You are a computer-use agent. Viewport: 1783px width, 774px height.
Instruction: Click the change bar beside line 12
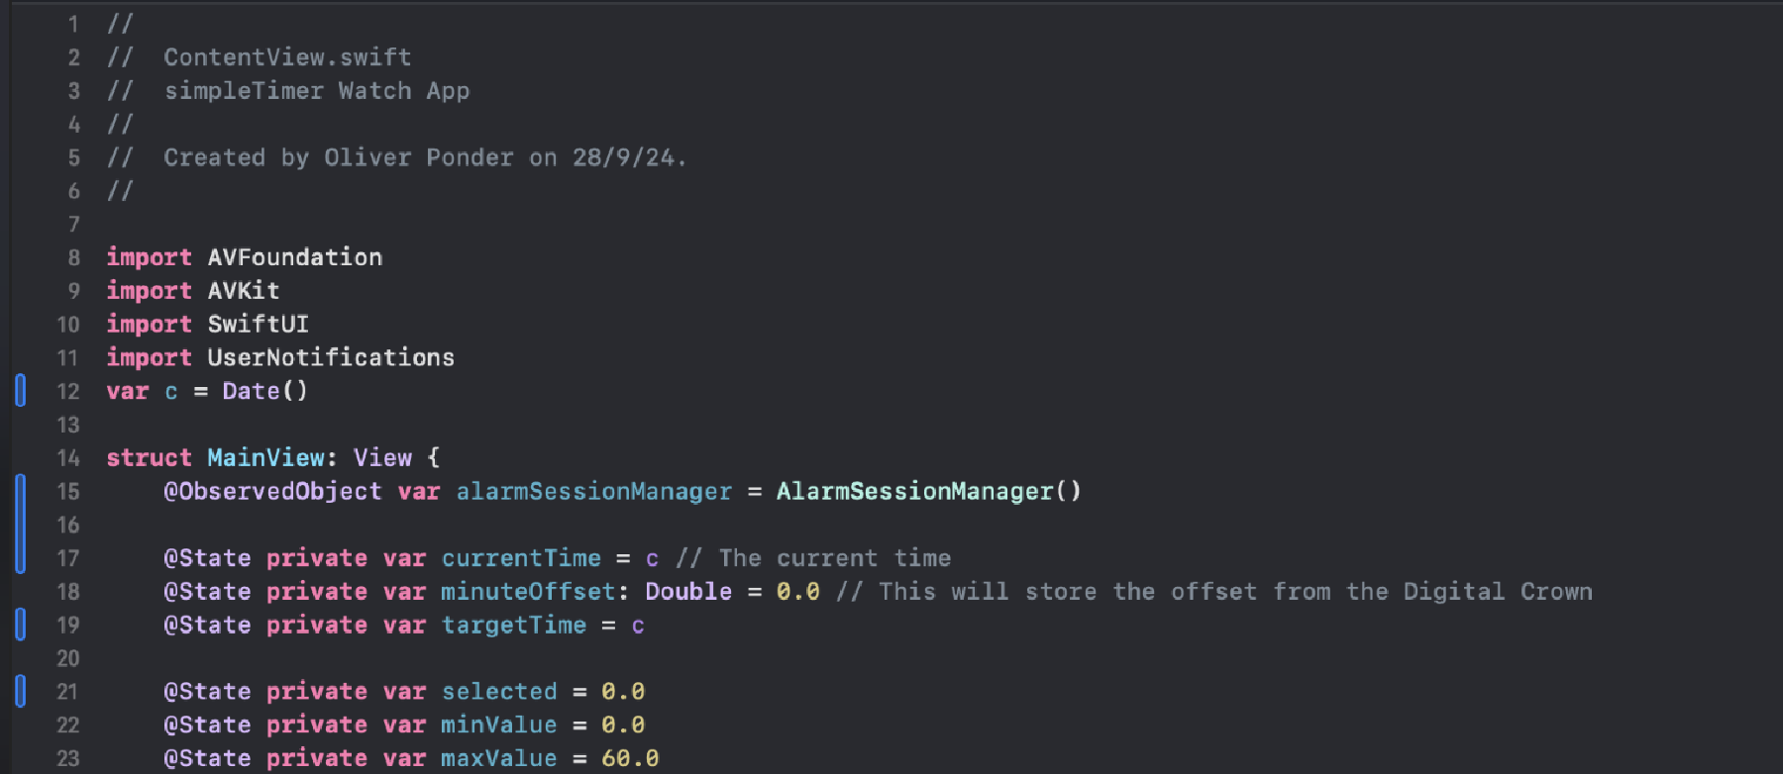[20, 391]
